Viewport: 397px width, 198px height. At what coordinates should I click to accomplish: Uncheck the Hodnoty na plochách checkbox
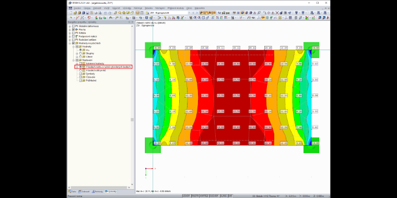pos(74,43)
